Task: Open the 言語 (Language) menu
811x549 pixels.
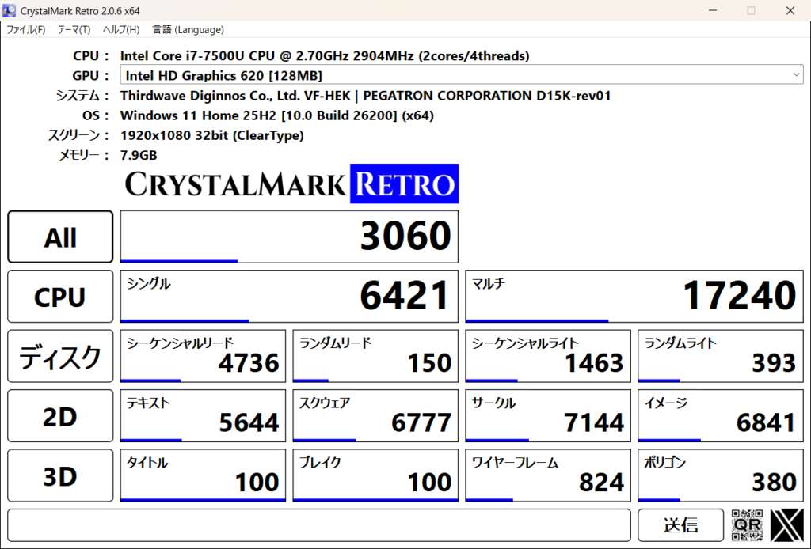Action: click(188, 30)
